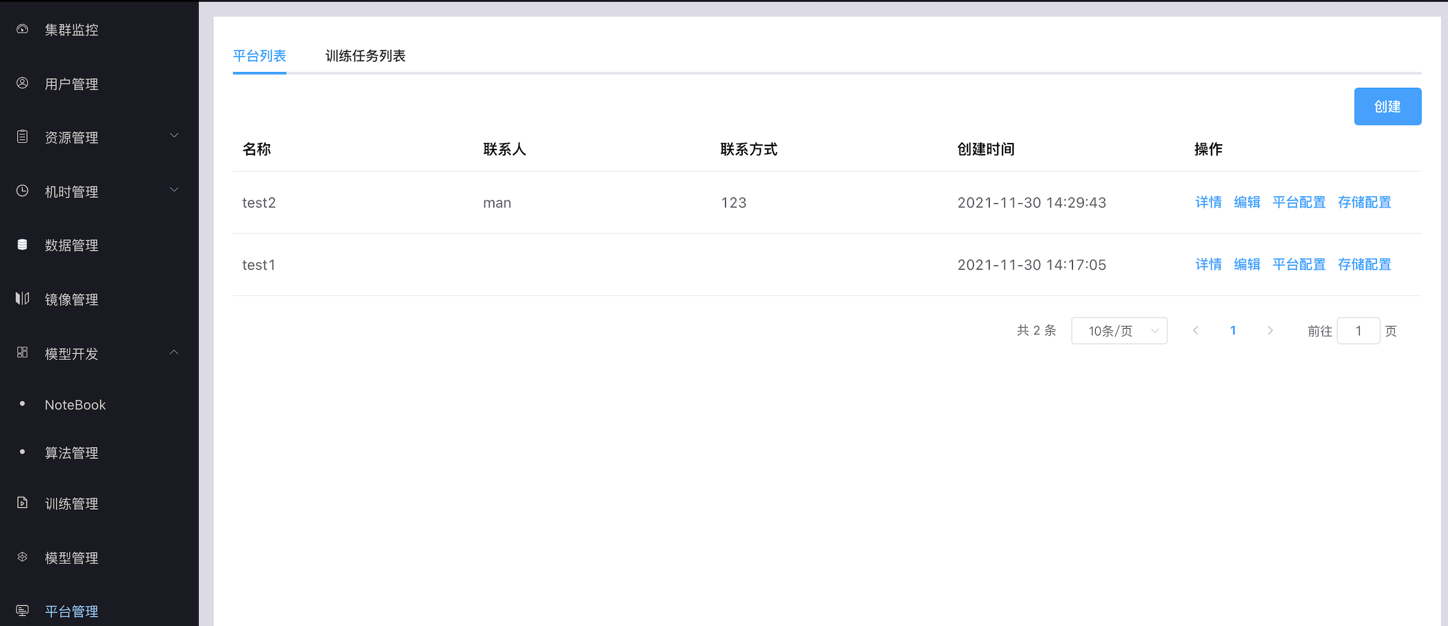Switch to the 训练任务列表 tab
Image resolution: width=1448 pixels, height=626 pixels.
pyautogui.click(x=365, y=56)
